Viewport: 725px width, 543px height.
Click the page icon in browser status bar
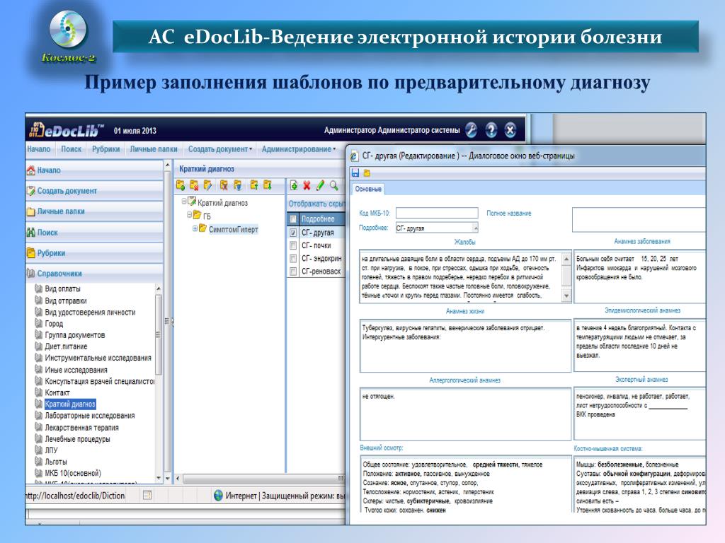coord(147,496)
